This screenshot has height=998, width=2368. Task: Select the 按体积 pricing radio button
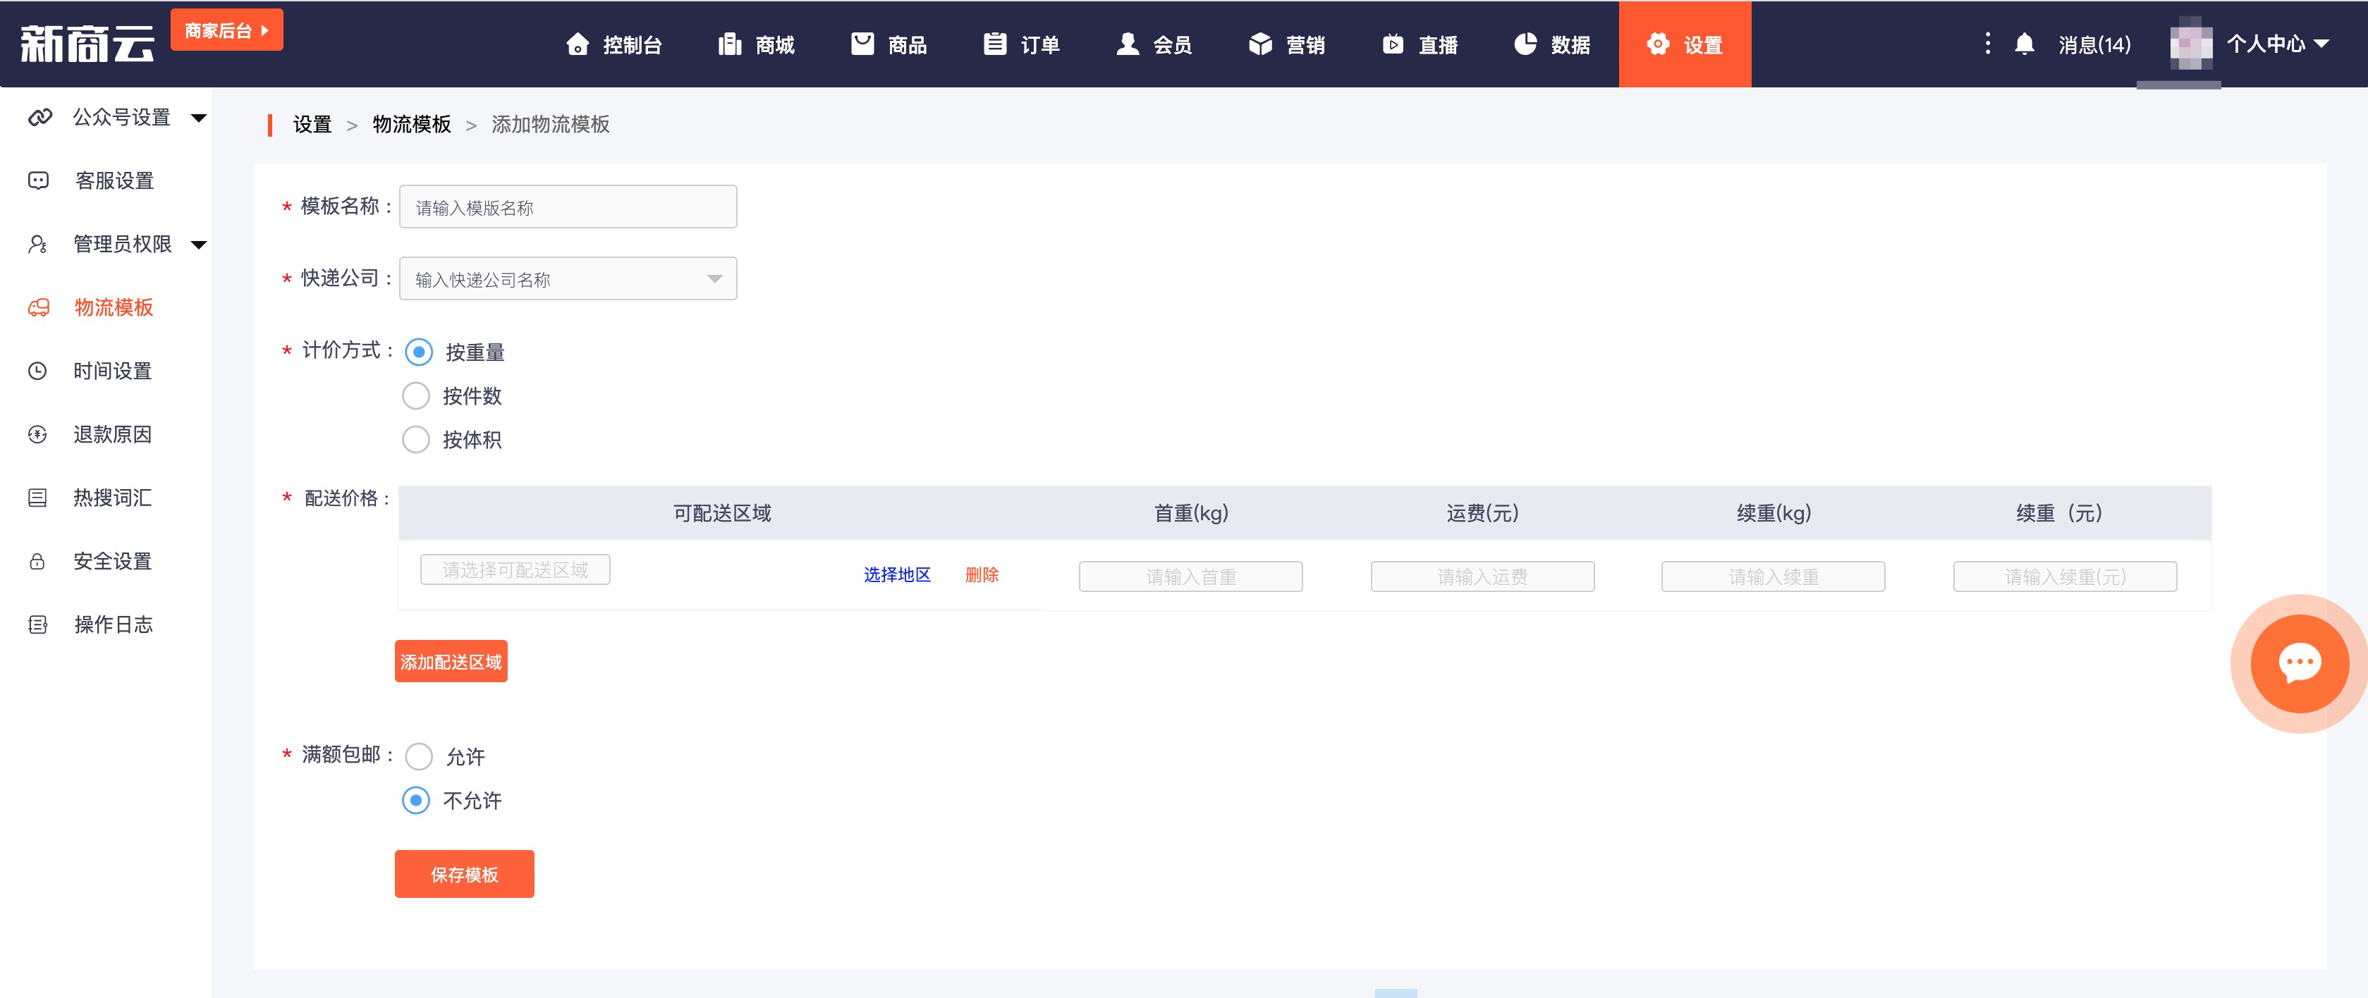pyautogui.click(x=417, y=441)
